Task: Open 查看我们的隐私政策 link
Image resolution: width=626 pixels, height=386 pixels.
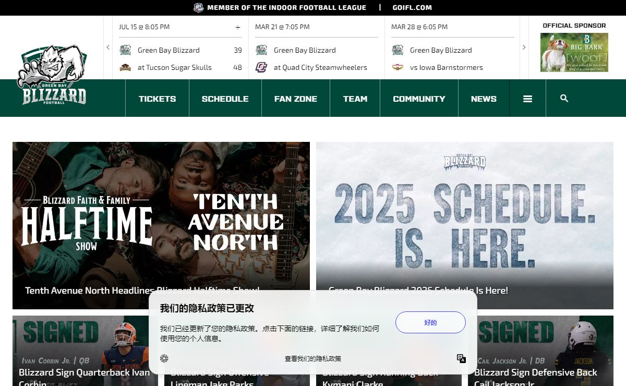Action: click(313, 359)
